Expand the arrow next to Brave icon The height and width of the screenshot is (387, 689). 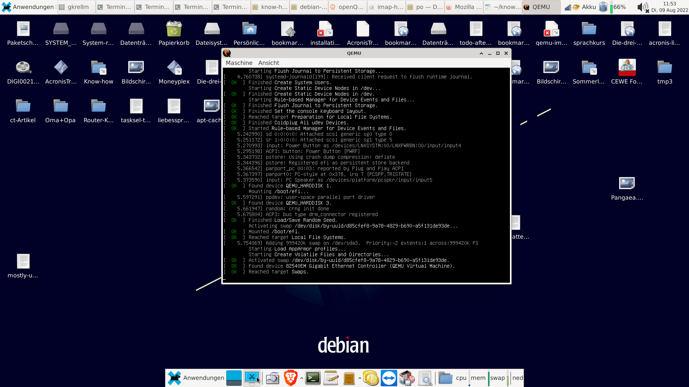click(x=301, y=378)
